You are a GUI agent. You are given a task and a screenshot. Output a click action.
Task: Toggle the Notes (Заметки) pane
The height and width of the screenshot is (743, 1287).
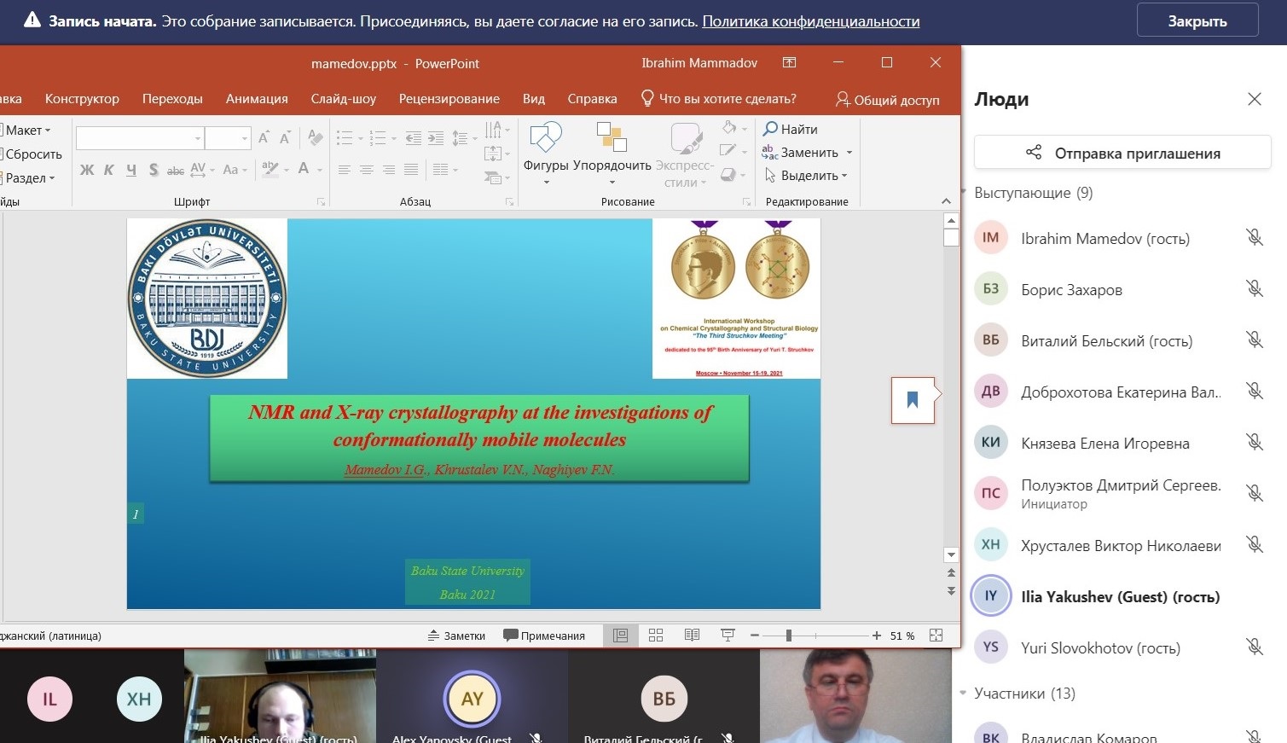tap(456, 636)
